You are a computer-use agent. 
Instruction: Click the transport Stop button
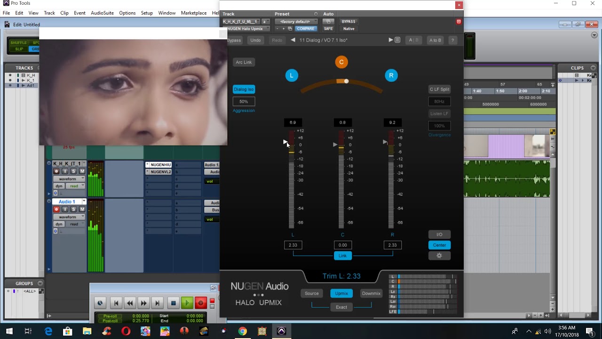(x=173, y=303)
